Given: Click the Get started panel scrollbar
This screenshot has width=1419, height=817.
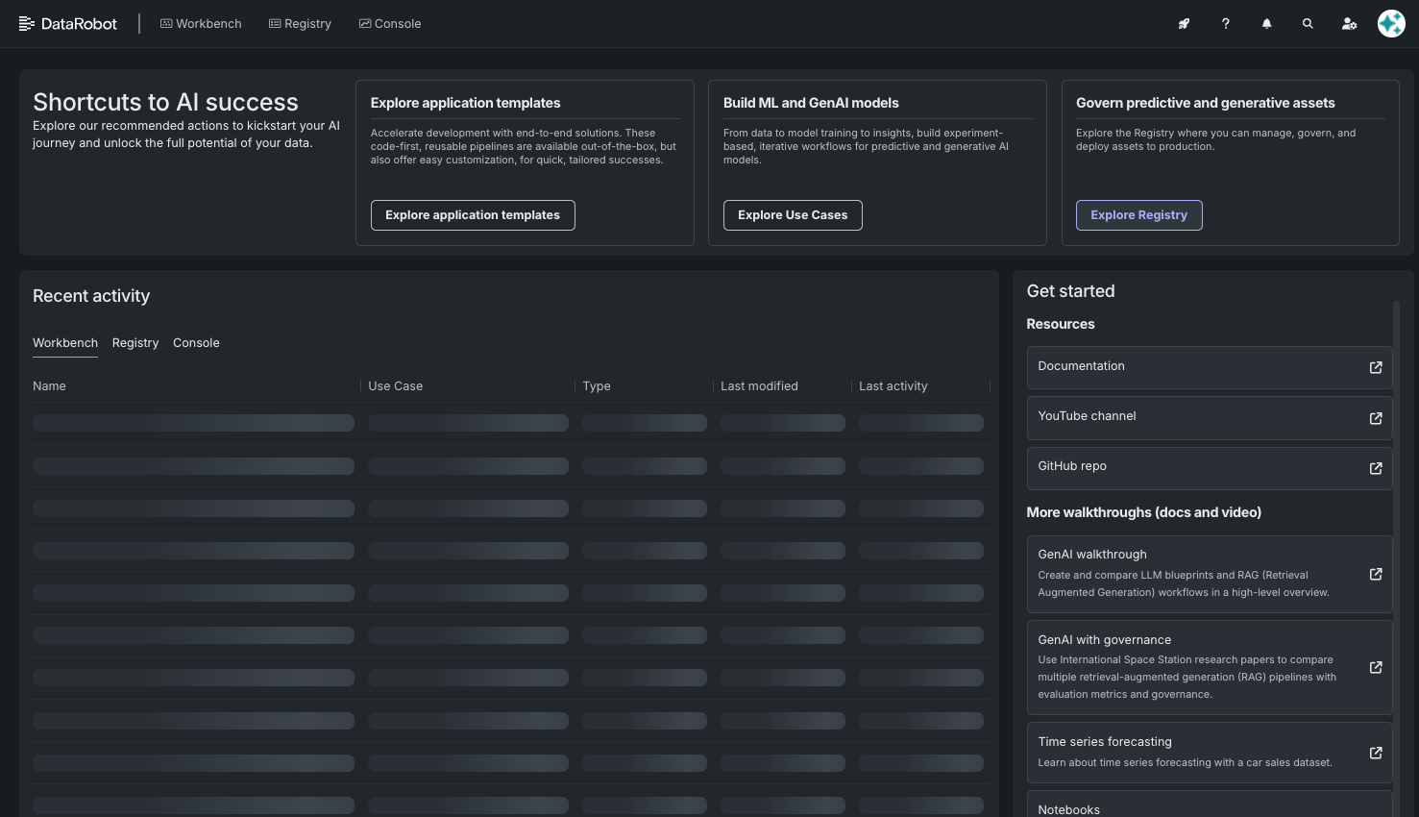Looking at the screenshot, I should click(1396, 481).
